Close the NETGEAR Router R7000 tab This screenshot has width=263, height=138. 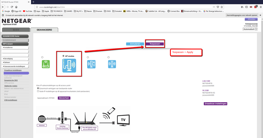click(x=28, y=2)
